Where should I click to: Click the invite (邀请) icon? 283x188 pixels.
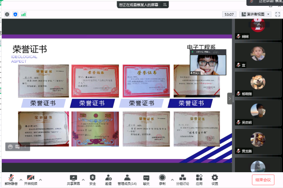[108, 179]
